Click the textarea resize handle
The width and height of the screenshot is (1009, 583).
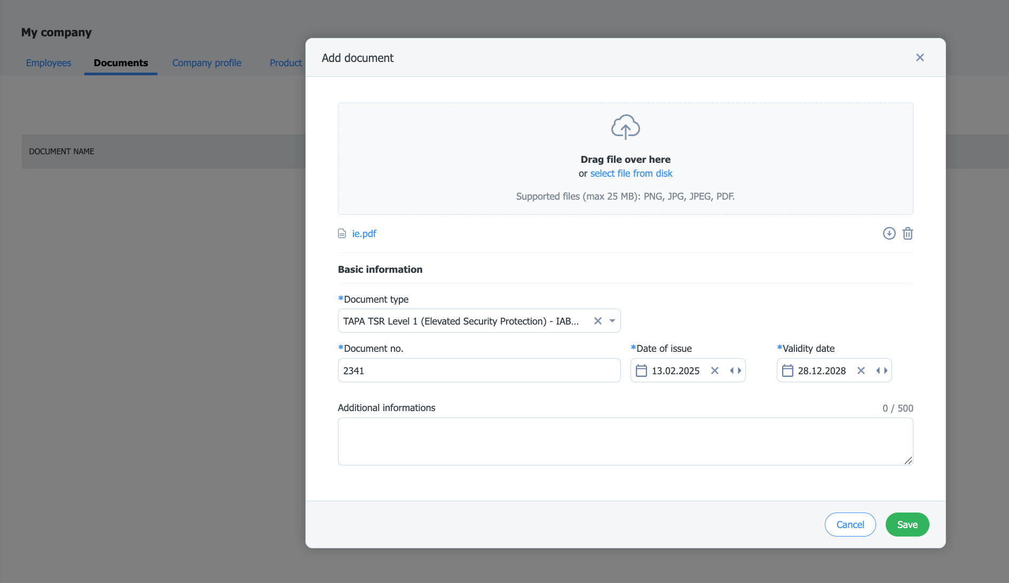(x=908, y=460)
